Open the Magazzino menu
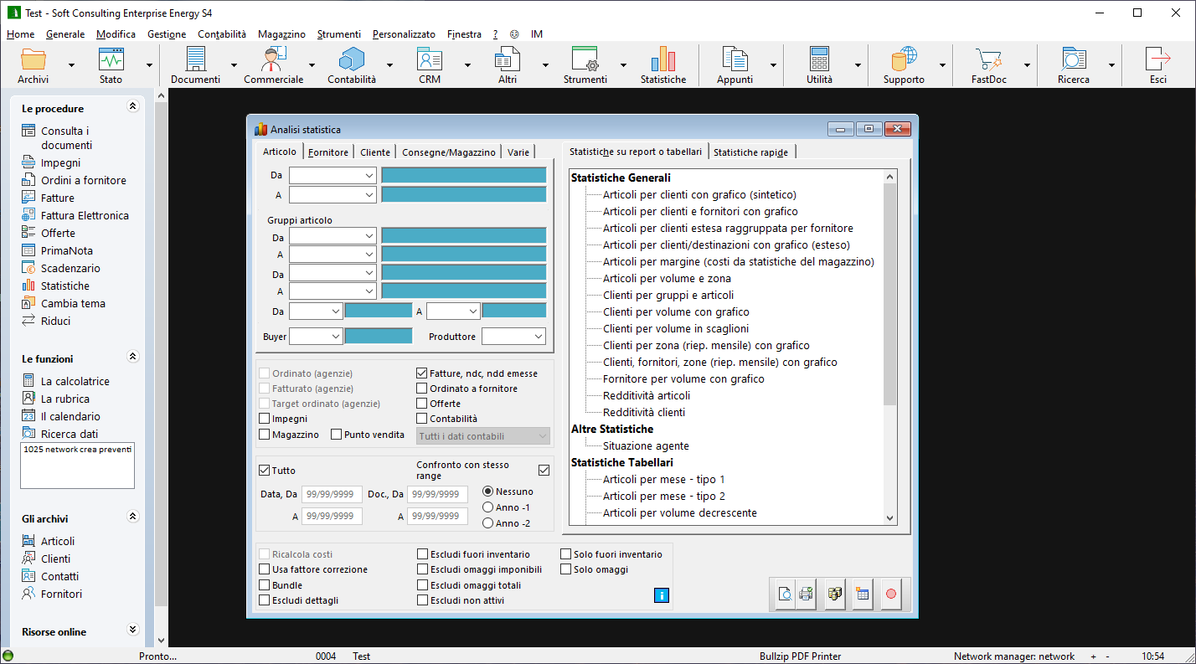This screenshot has width=1196, height=664. [x=281, y=34]
